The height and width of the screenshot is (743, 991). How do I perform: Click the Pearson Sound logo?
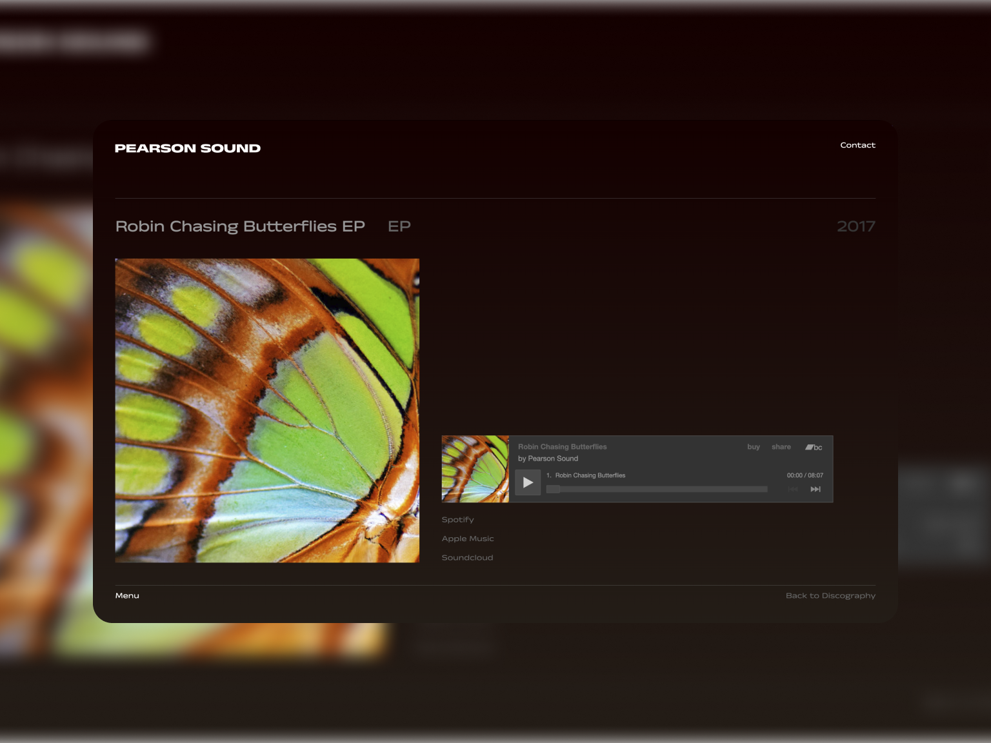pos(188,148)
